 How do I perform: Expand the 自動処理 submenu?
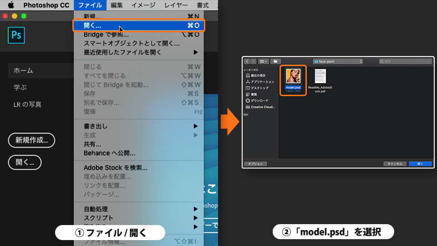tap(139, 209)
